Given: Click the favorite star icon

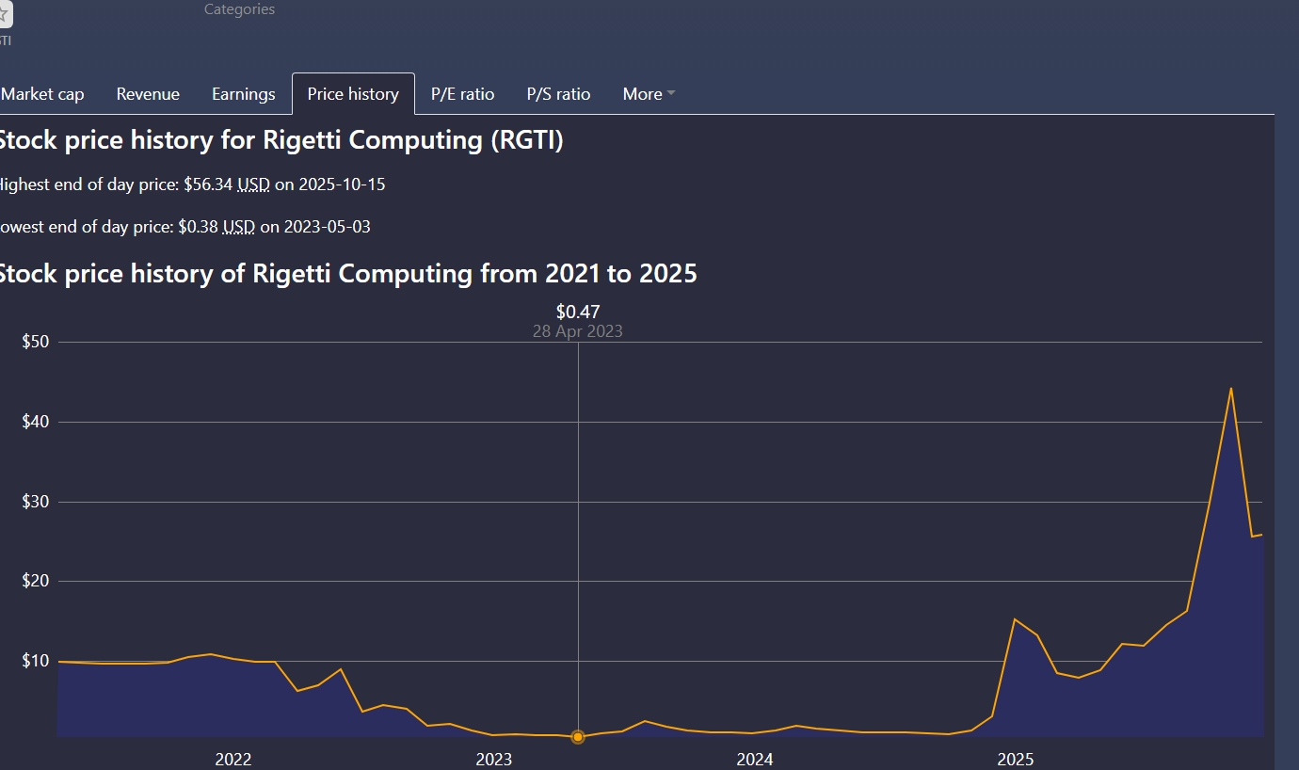Looking at the screenshot, I should click(x=5, y=14).
